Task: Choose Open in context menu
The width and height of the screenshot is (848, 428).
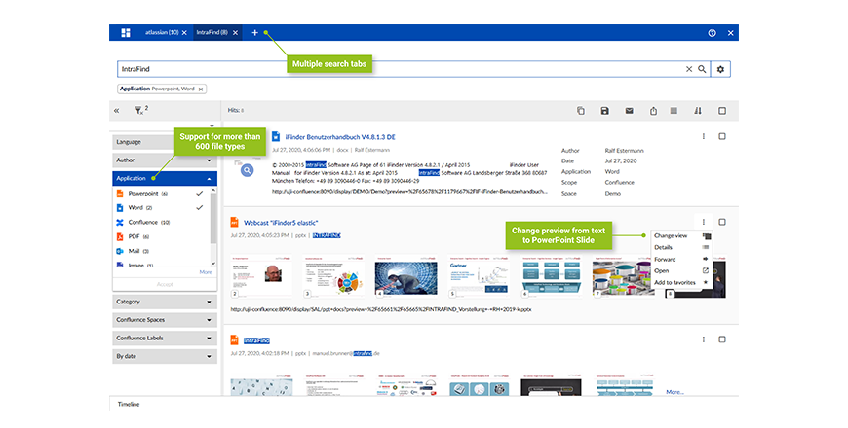Action: point(681,271)
